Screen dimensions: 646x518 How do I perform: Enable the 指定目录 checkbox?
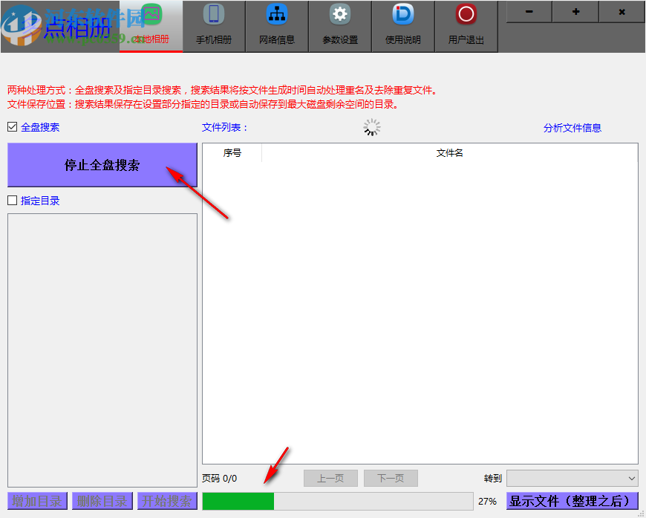pyautogui.click(x=13, y=201)
